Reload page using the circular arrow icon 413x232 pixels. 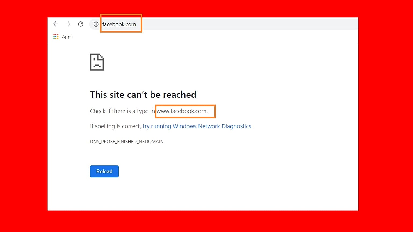81,24
